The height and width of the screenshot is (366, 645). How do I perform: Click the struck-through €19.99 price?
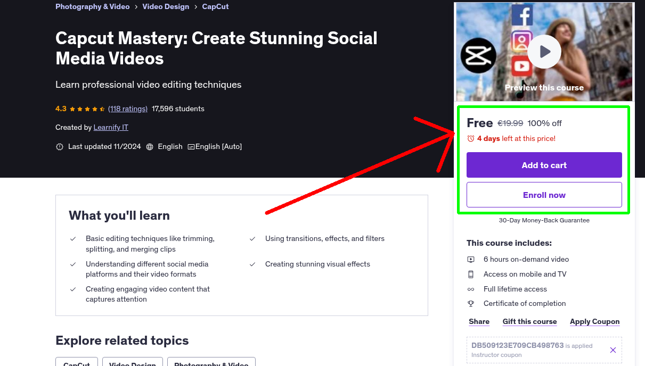[x=510, y=123]
